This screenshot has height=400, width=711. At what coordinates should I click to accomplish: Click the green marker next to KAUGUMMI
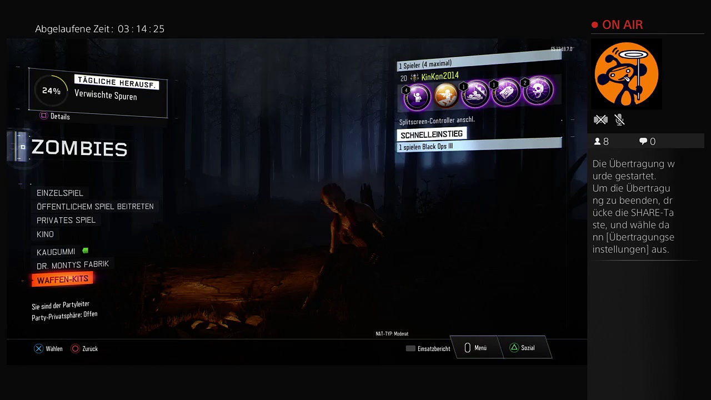85,251
